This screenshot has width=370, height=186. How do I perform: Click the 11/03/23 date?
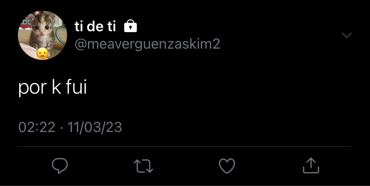click(x=95, y=128)
